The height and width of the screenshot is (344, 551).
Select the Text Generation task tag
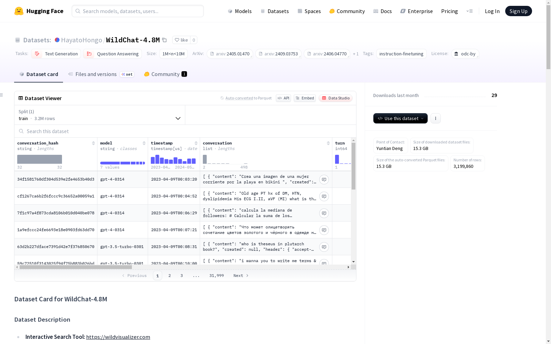(56, 54)
